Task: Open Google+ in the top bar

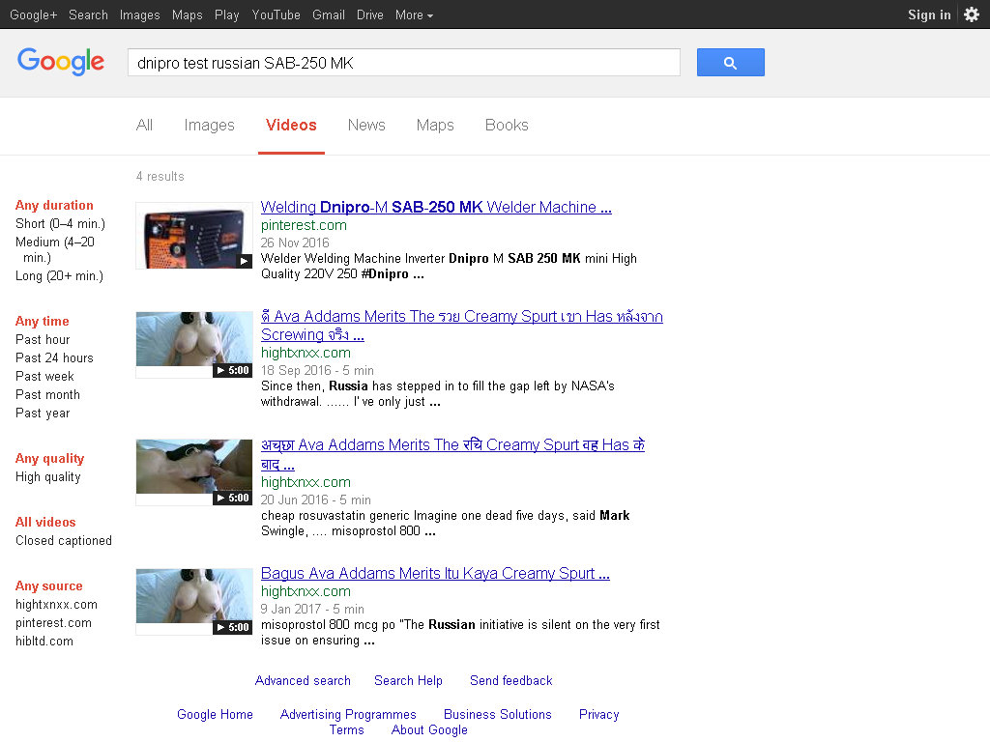Action: (x=33, y=14)
